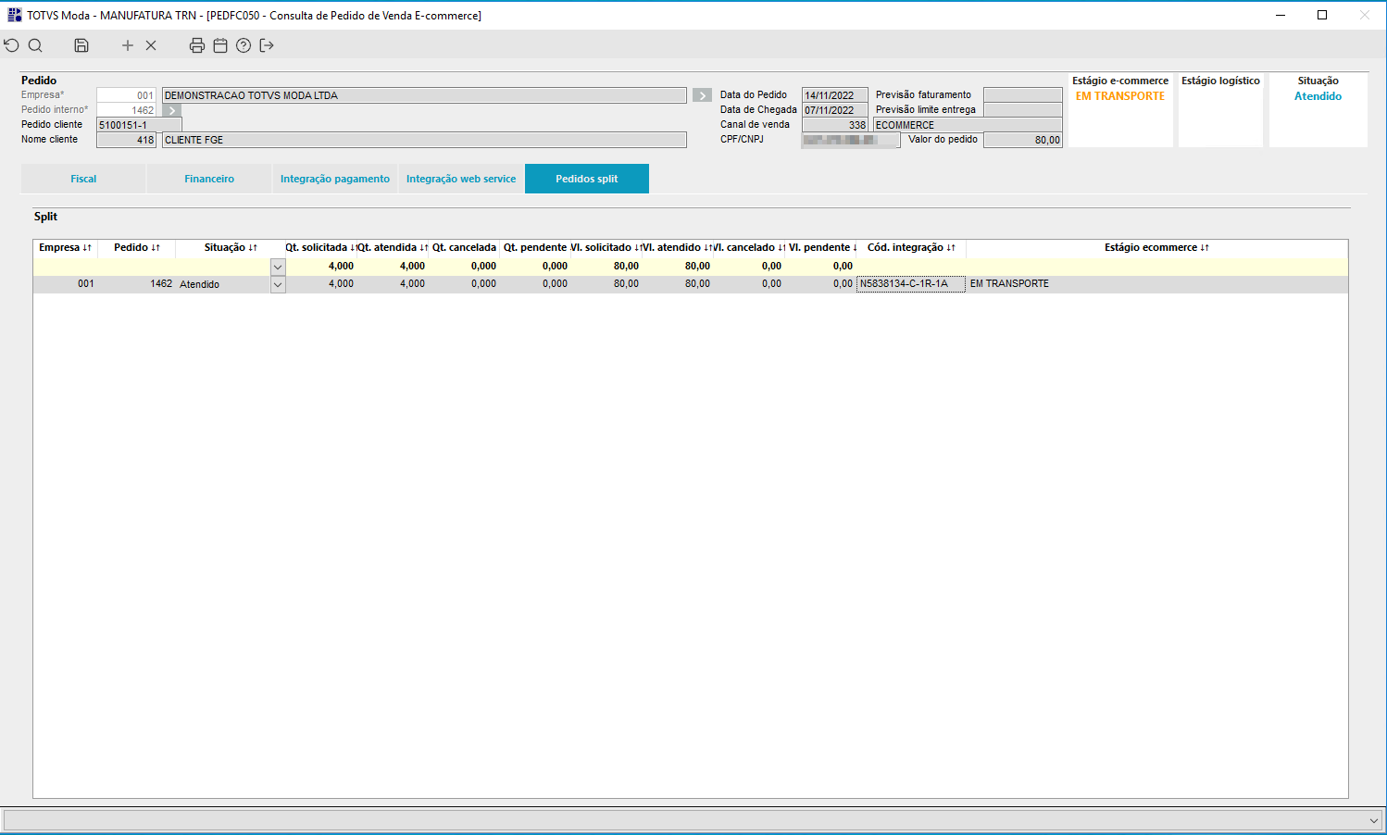The height and width of the screenshot is (835, 1387).
Task: Click the orange EM TRANSPORTE e-commerce stage
Action: 1120,96
